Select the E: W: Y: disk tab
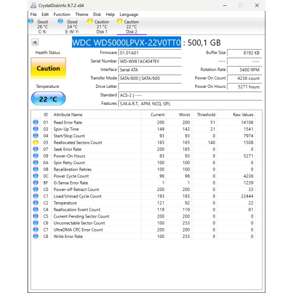 click(72, 26)
